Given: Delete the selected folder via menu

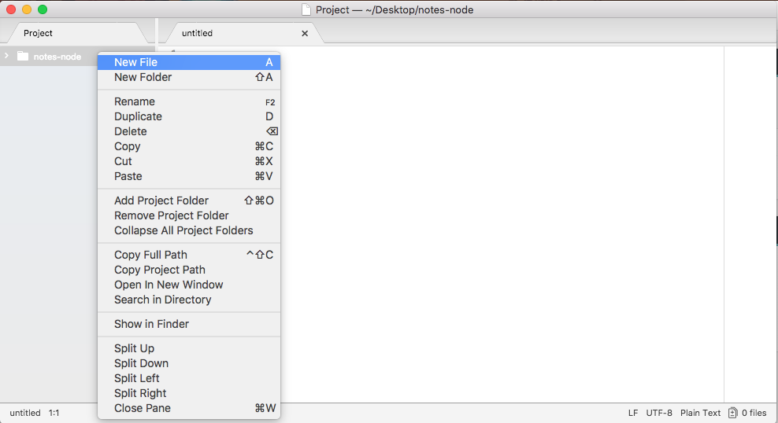Looking at the screenshot, I should coord(131,131).
